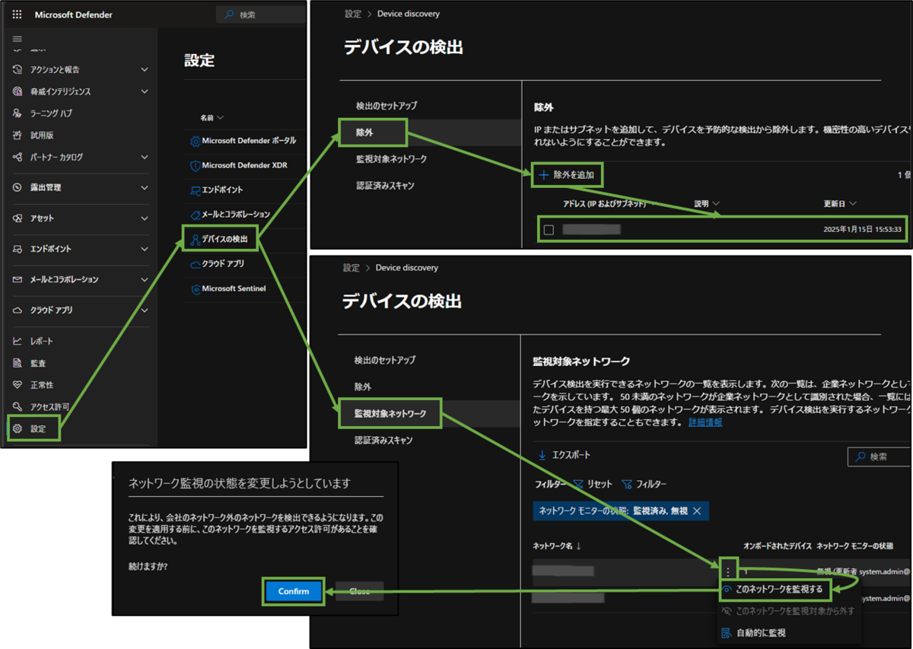Expand the sidebar エンドポイント chevron

pyautogui.click(x=145, y=249)
